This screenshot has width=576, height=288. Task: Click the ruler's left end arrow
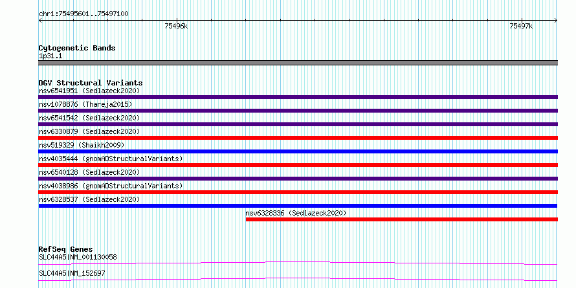click(40, 20)
